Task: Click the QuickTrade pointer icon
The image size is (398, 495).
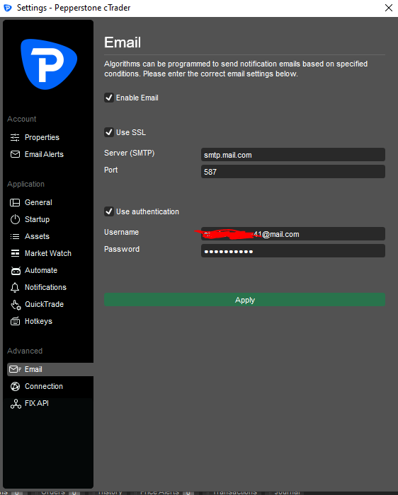Action: (16, 305)
